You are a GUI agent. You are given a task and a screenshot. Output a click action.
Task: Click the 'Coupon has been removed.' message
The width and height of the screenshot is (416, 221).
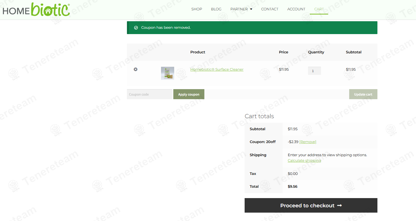166,28
